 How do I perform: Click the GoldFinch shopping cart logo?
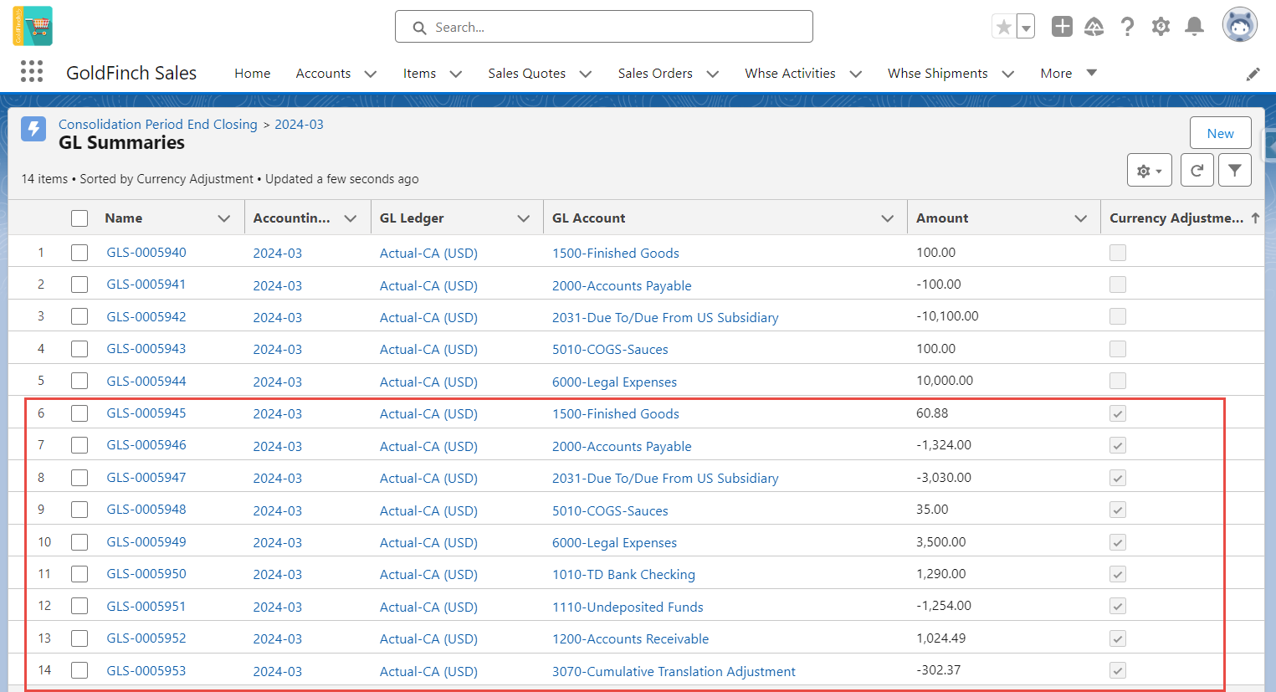(x=33, y=26)
